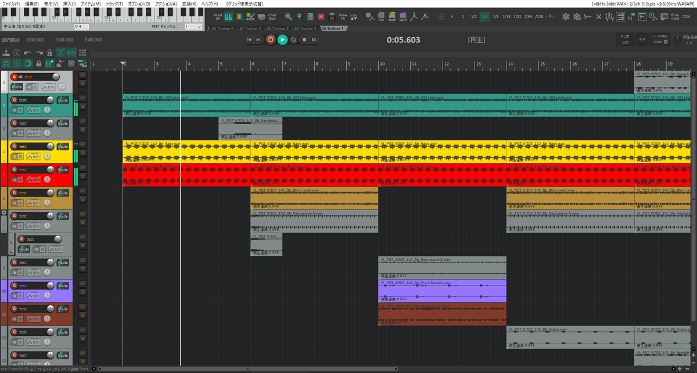Click the magnifier zoom toolbar icon
The height and width of the screenshot is (373, 697).
(288, 17)
